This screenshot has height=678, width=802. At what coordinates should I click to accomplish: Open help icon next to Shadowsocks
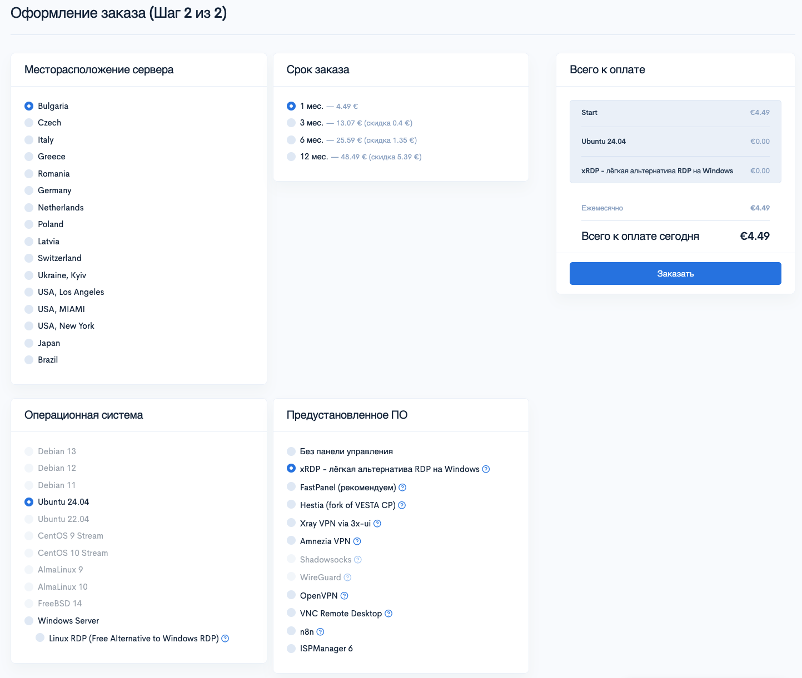(x=358, y=560)
